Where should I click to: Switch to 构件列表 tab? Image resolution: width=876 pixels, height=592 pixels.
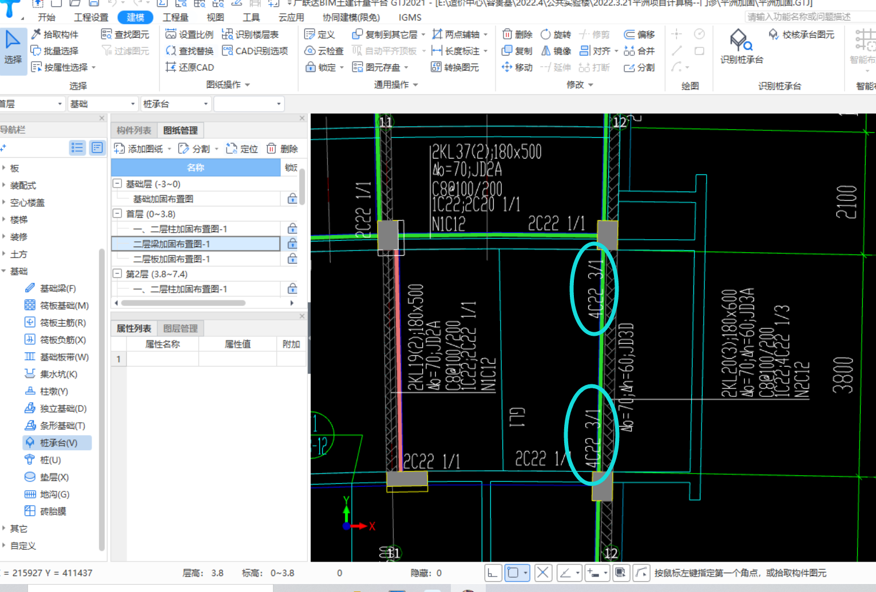[x=134, y=130]
